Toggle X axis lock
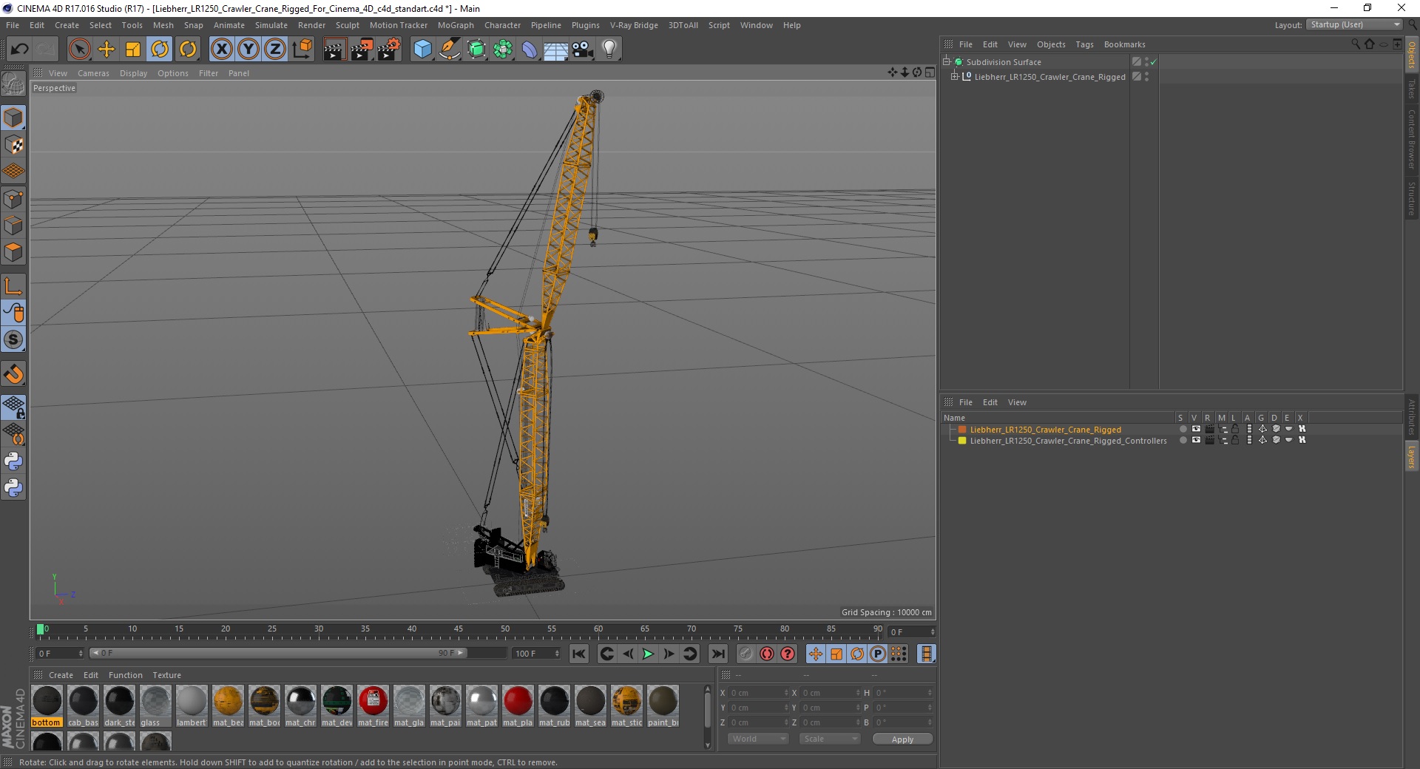Image resolution: width=1420 pixels, height=769 pixels. point(221,50)
